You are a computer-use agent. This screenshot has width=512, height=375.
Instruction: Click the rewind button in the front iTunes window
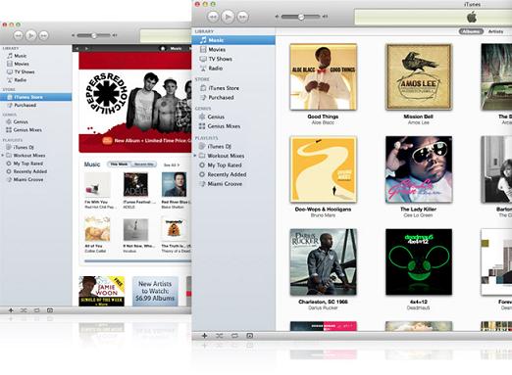point(213,17)
